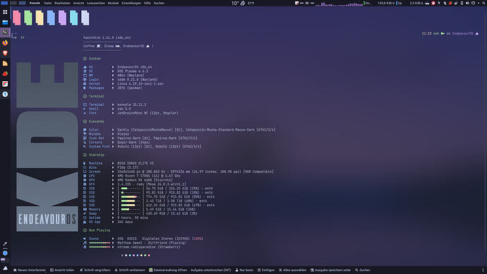Click Suchen in the bottom toolbar
The width and height of the screenshot is (487, 274).
click(363, 270)
